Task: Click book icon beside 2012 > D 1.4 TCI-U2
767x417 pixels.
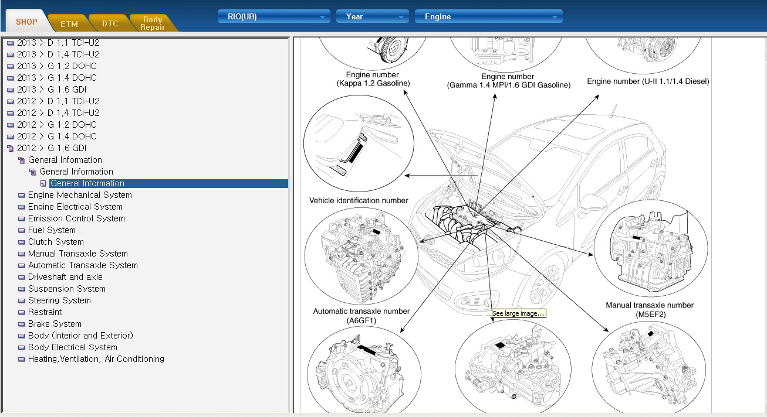Action: click(x=11, y=113)
